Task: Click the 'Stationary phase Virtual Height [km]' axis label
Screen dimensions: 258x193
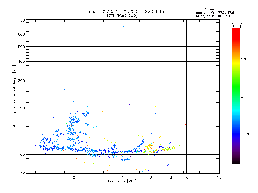Action: coord(14,97)
